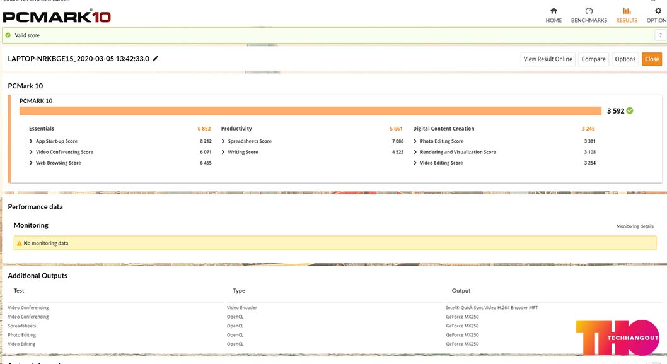Click the Compare button

[x=593, y=59]
